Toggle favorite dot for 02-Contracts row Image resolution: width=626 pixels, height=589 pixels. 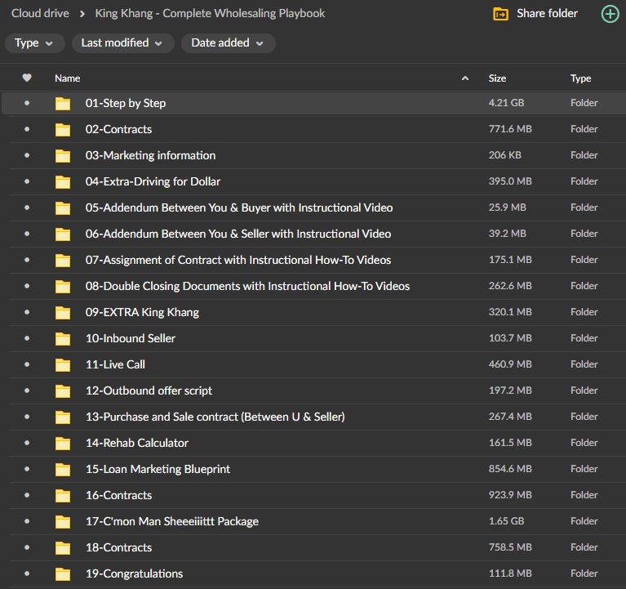pos(27,129)
